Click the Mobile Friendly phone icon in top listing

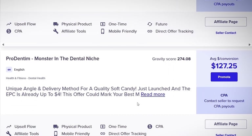[x=103, y=31]
